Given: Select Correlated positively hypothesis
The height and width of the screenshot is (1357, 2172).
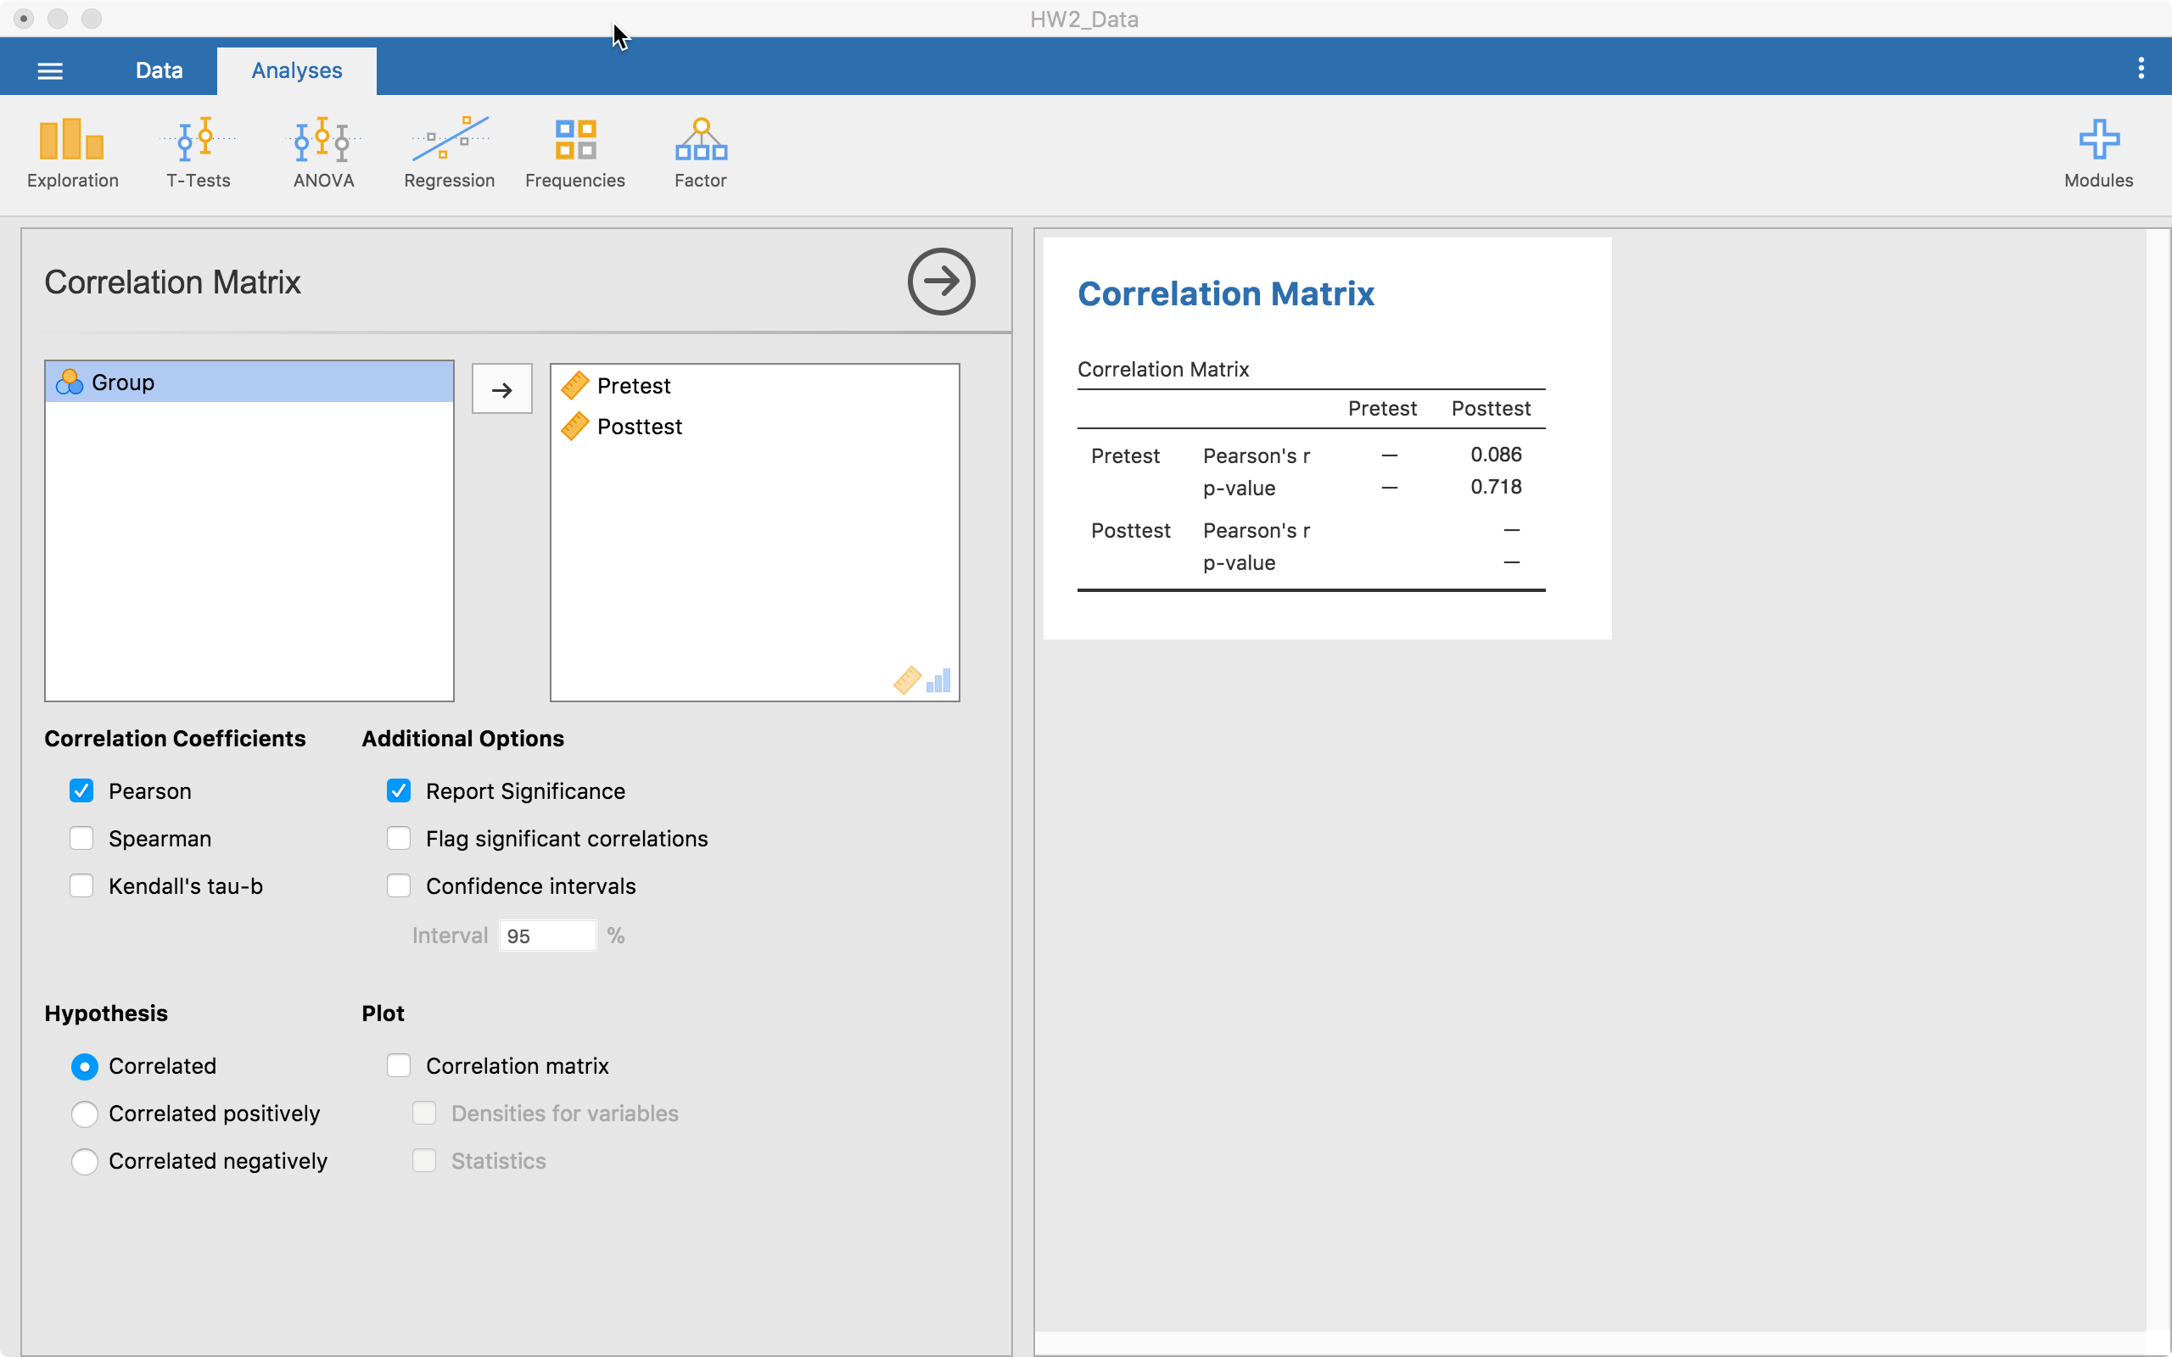Looking at the screenshot, I should tap(84, 1114).
